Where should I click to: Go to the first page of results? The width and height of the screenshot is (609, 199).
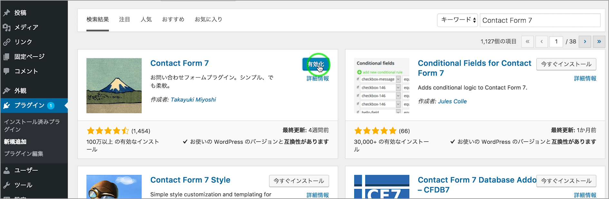(x=527, y=41)
